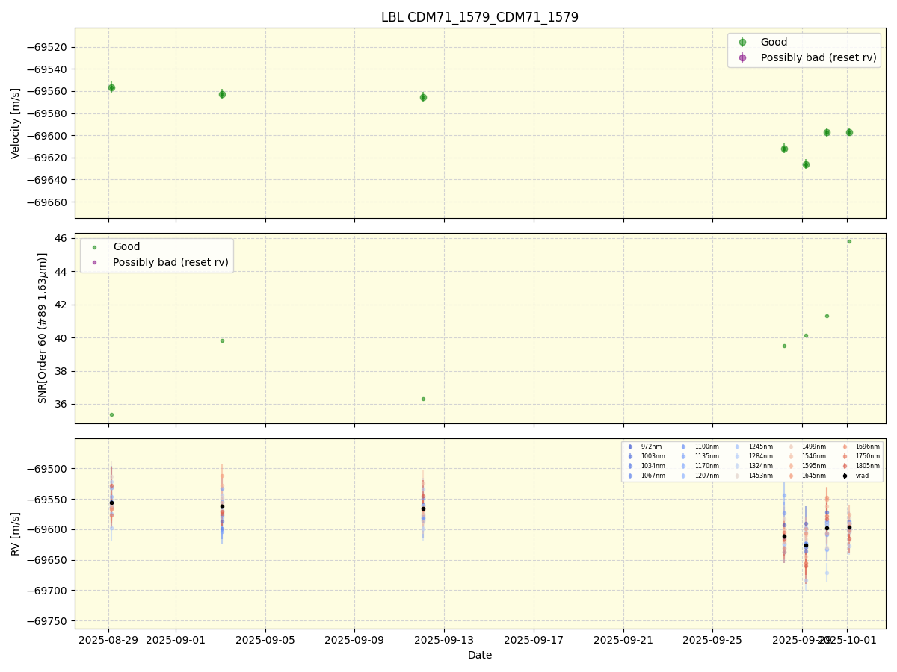Click the first velocity point on 2025-08-29
The height and width of the screenshot is (672, 897).
click(111, 87)
